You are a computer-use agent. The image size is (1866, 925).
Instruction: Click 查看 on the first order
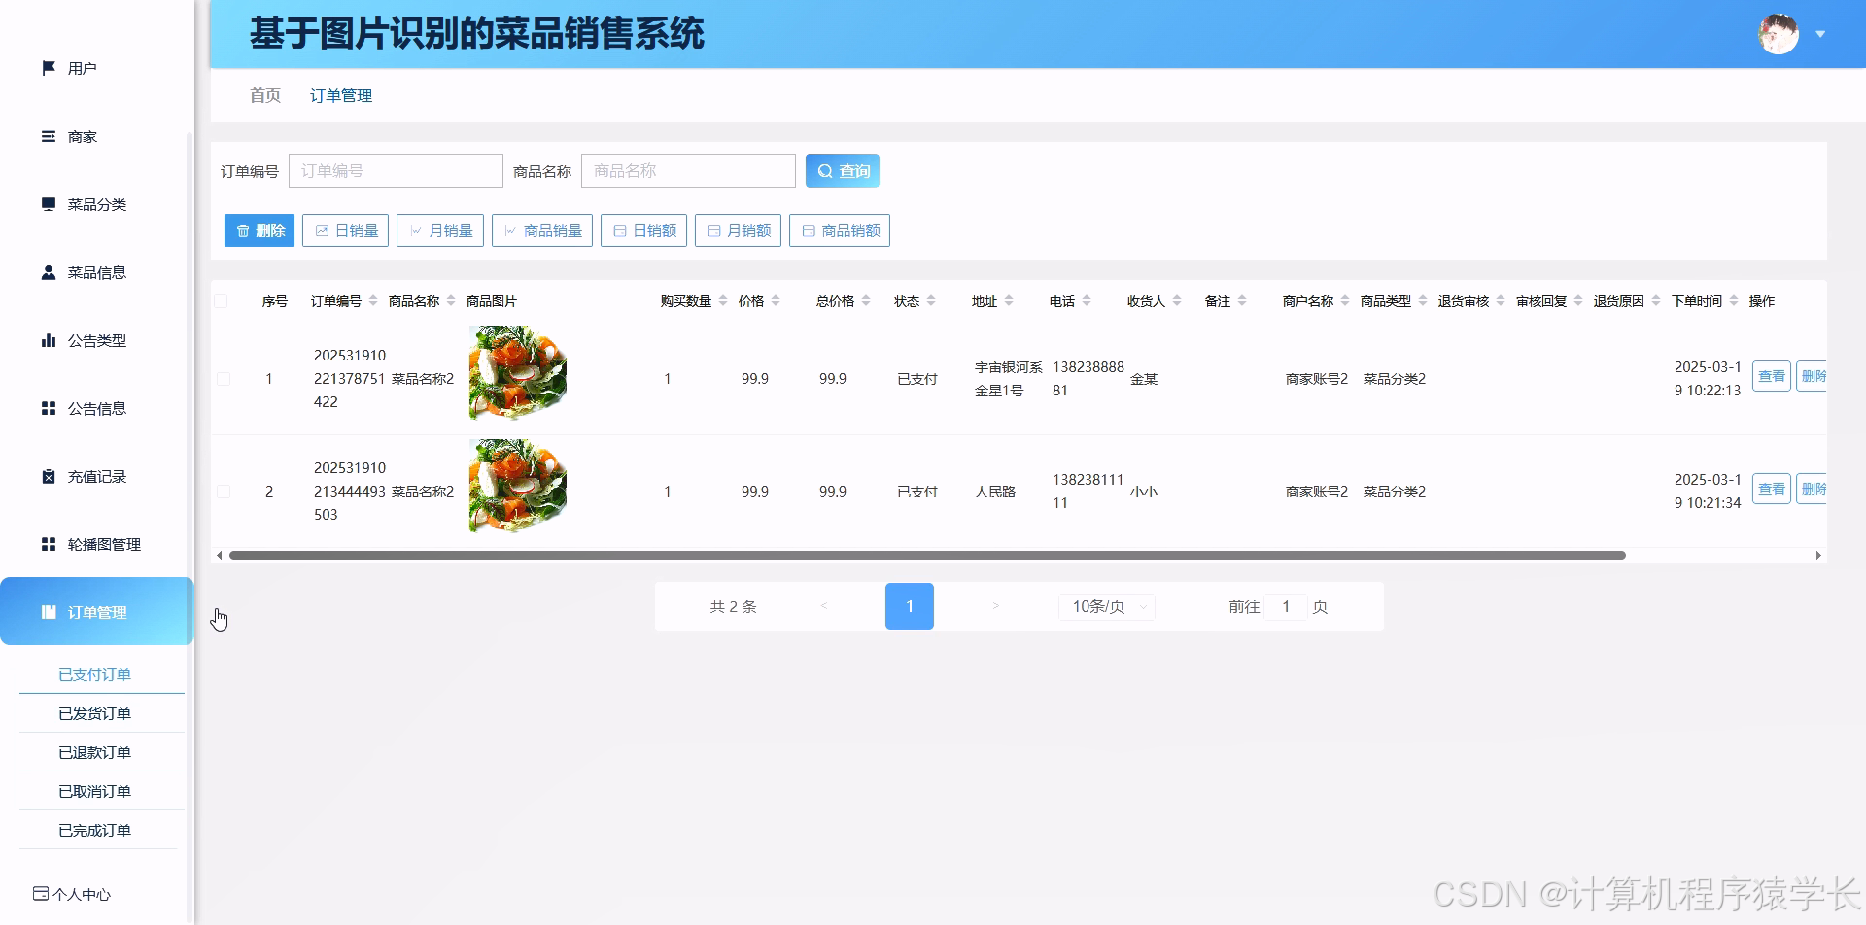1771,375
